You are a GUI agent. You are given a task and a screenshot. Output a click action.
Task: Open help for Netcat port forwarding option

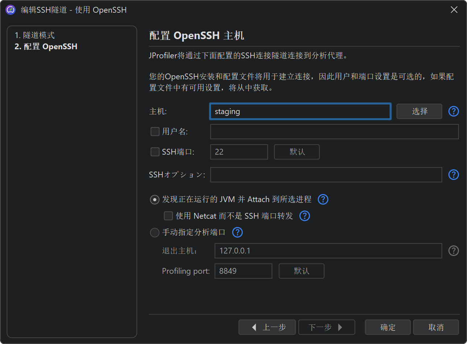305,216
